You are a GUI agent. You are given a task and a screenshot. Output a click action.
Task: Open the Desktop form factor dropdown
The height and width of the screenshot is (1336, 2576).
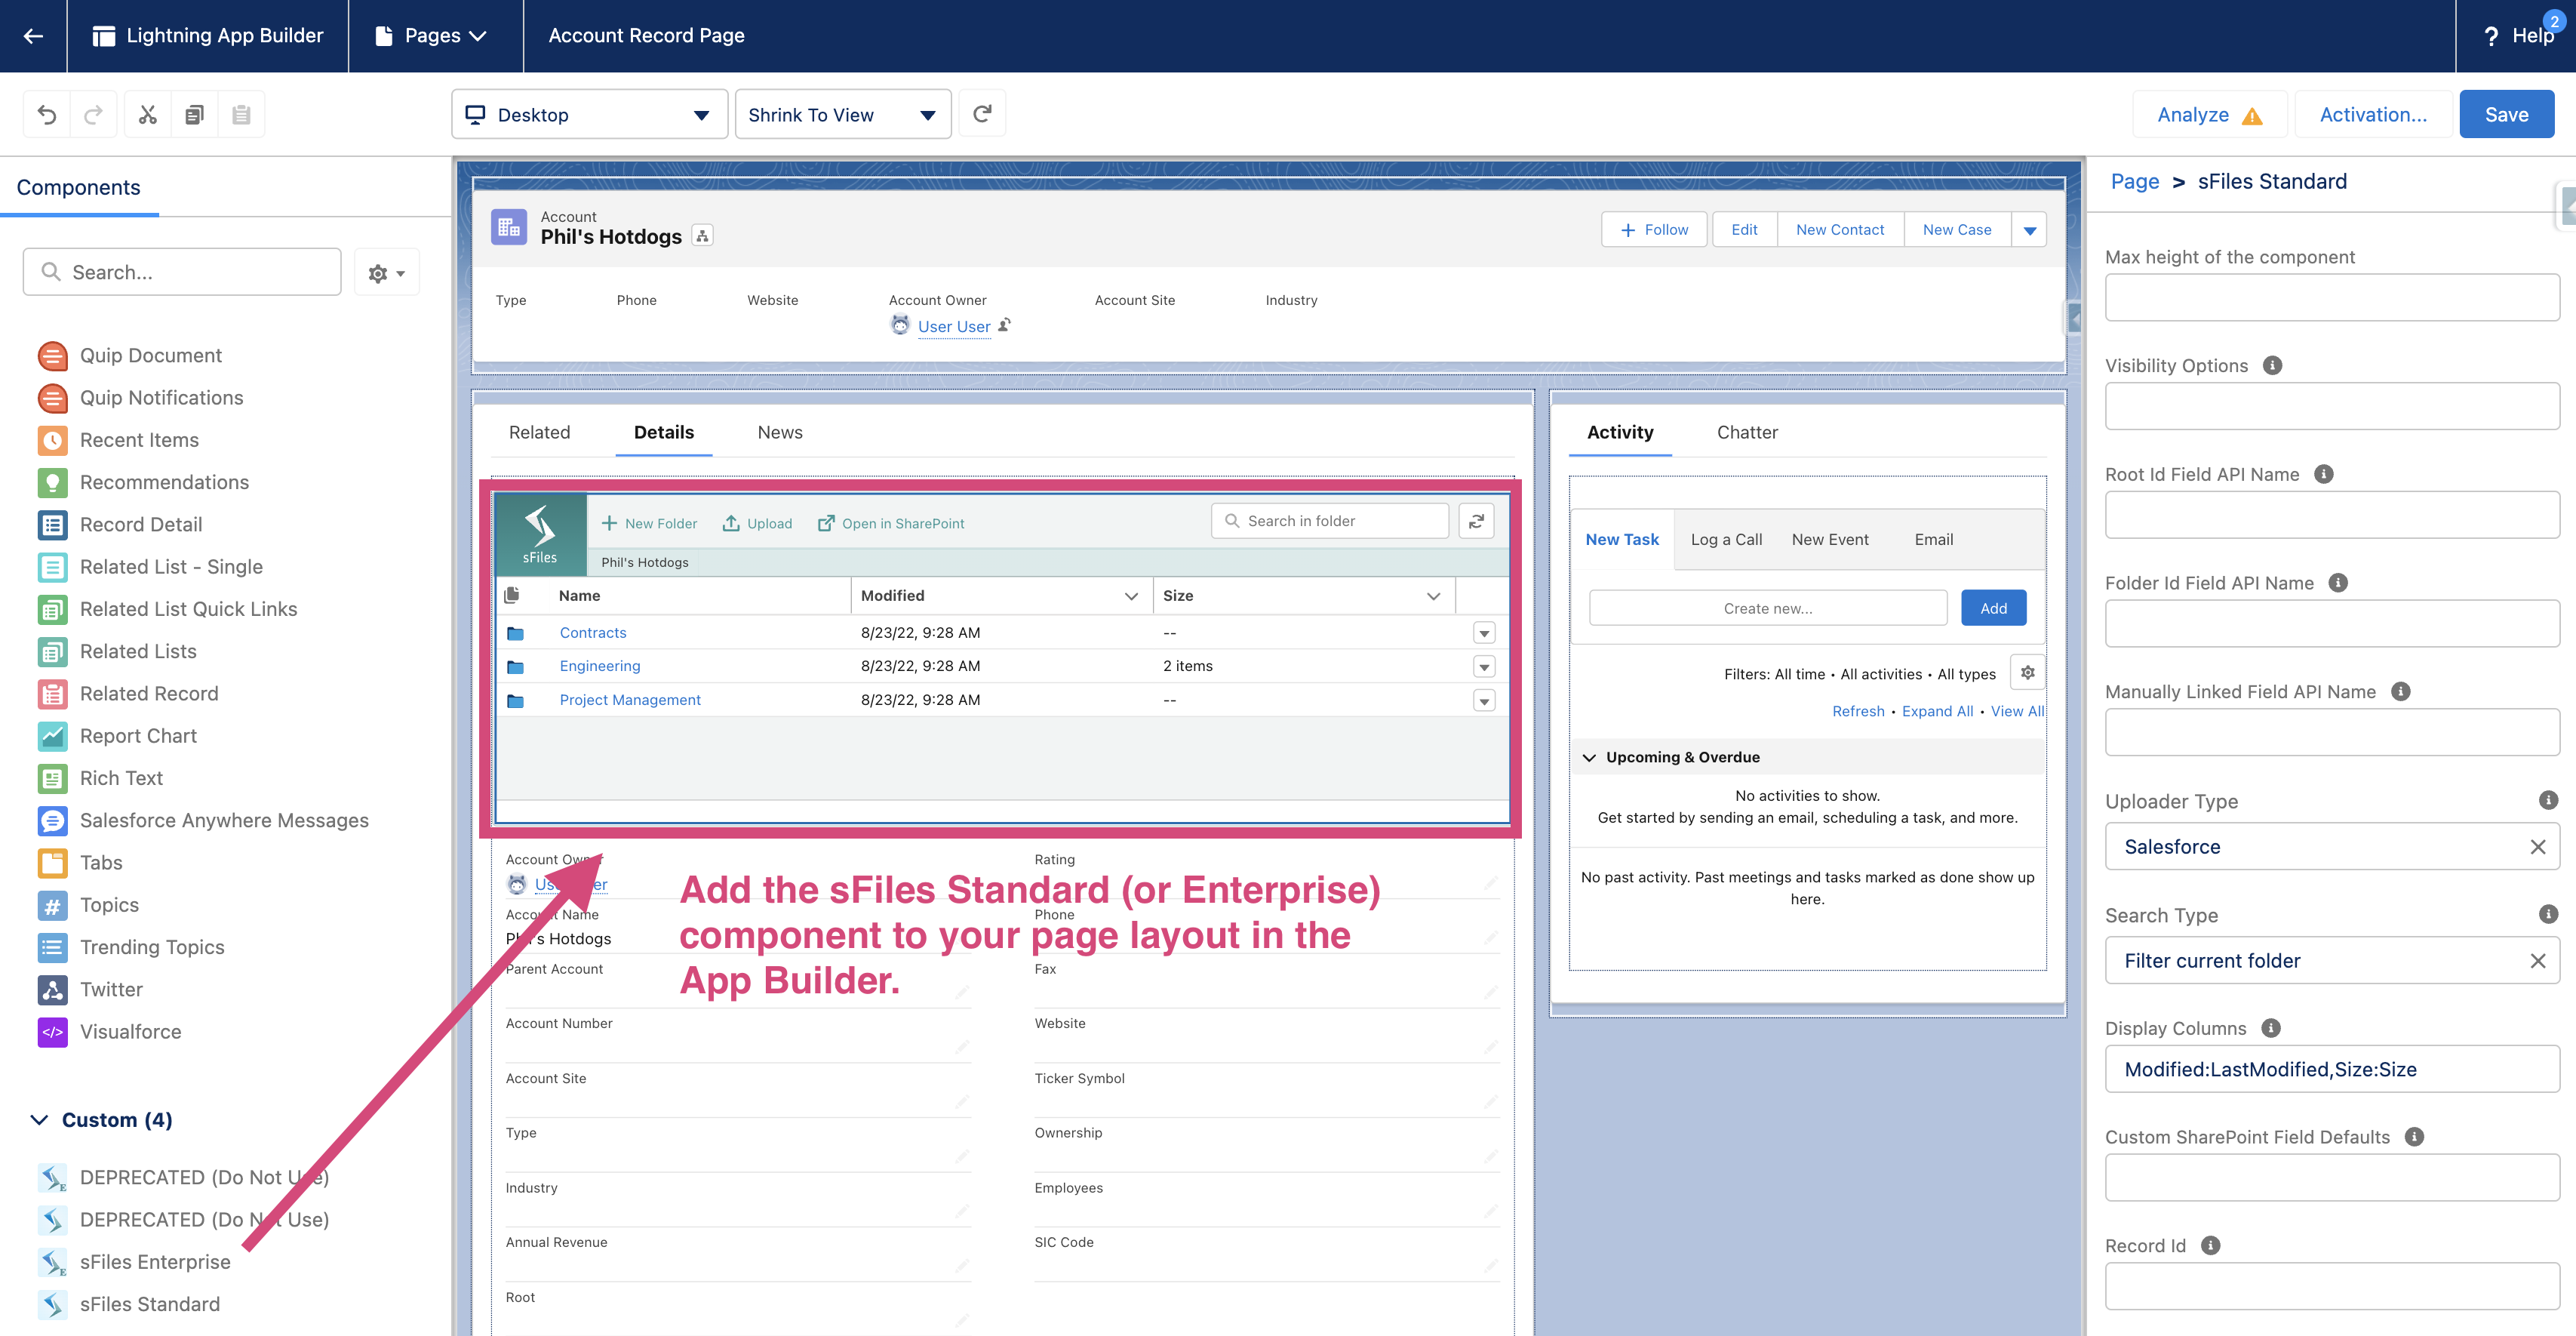tap(589, 115)
